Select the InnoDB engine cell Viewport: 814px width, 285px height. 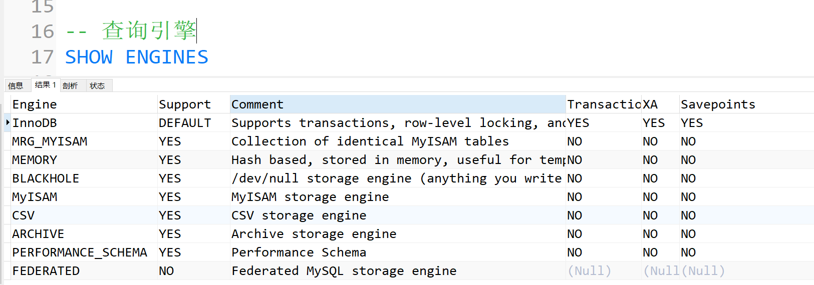[x=84, y=122]
